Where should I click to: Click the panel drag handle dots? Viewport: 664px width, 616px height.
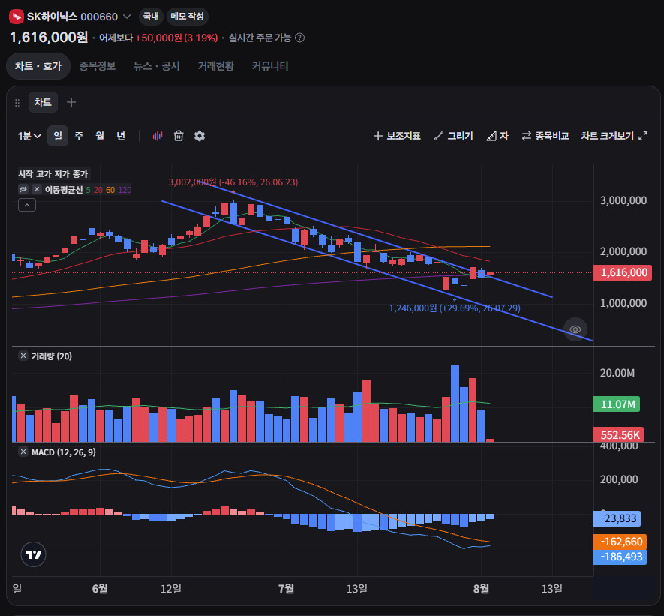(x=17, y=103)
